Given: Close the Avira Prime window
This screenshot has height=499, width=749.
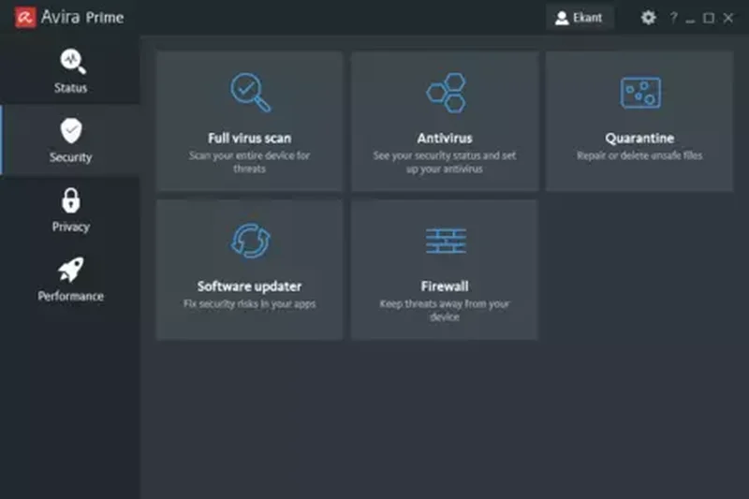Looking at the screenshot, I should [x=728, y=18].
